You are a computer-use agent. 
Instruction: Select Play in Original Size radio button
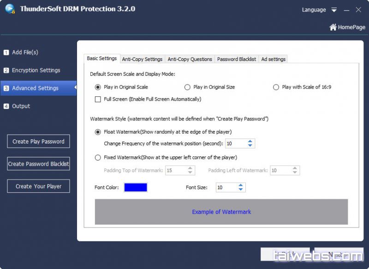point(187,87)
